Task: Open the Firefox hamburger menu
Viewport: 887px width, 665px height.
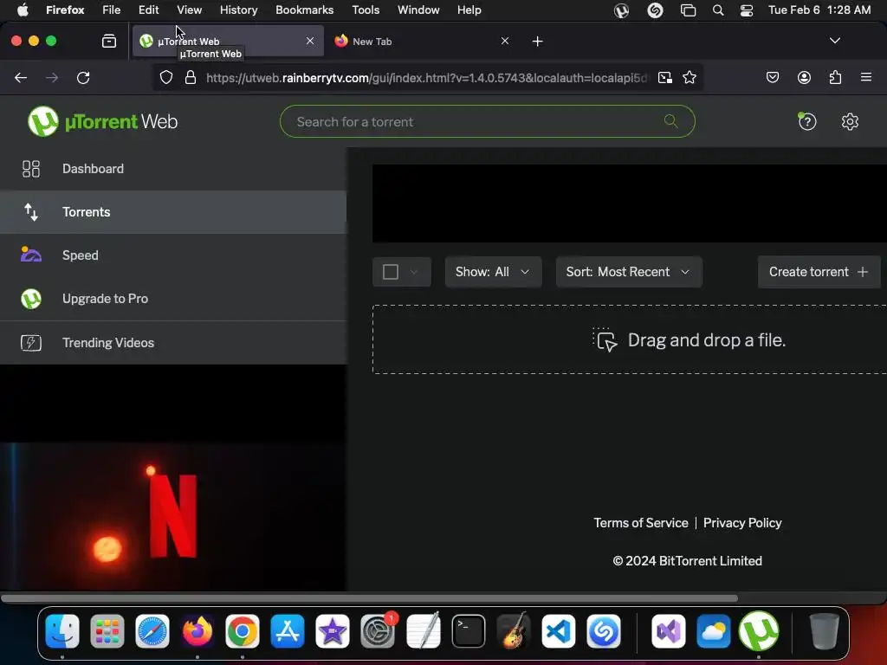Action: [866, 77]
